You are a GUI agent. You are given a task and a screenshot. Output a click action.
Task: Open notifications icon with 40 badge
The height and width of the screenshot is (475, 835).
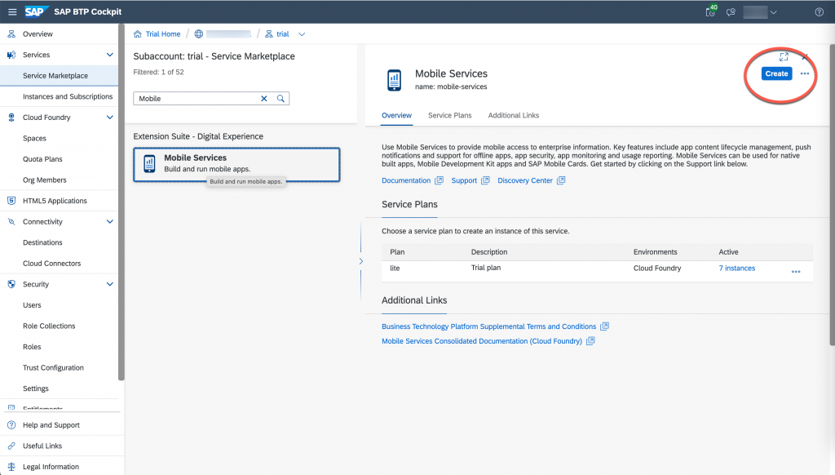[711, 11]
